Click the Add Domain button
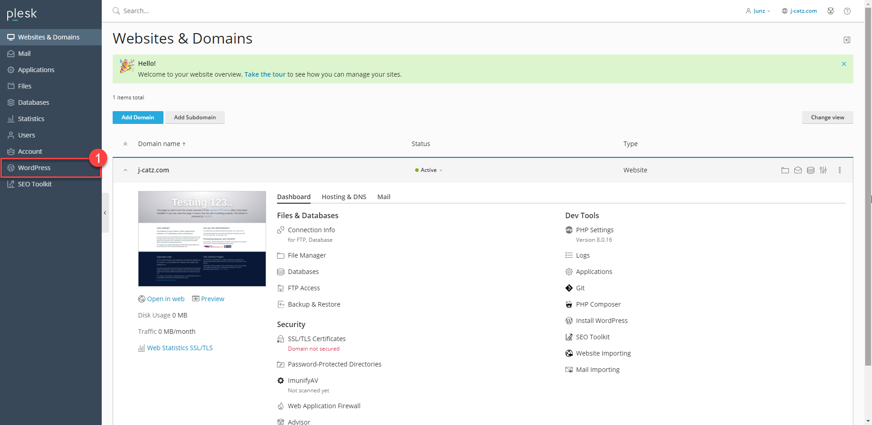This screenshot has width=872, height=425. tap(138, 117)
